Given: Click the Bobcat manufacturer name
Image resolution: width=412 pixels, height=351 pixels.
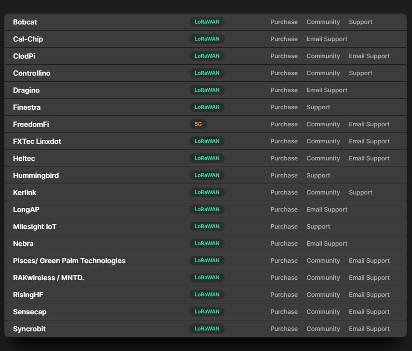Looking at the screenshot, I should [x=25, y=22].
